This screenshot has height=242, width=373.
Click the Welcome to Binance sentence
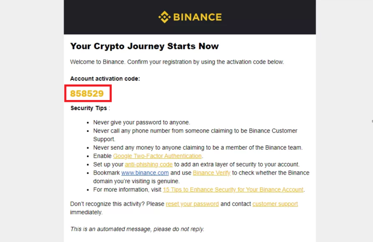(x=177, y=62)
